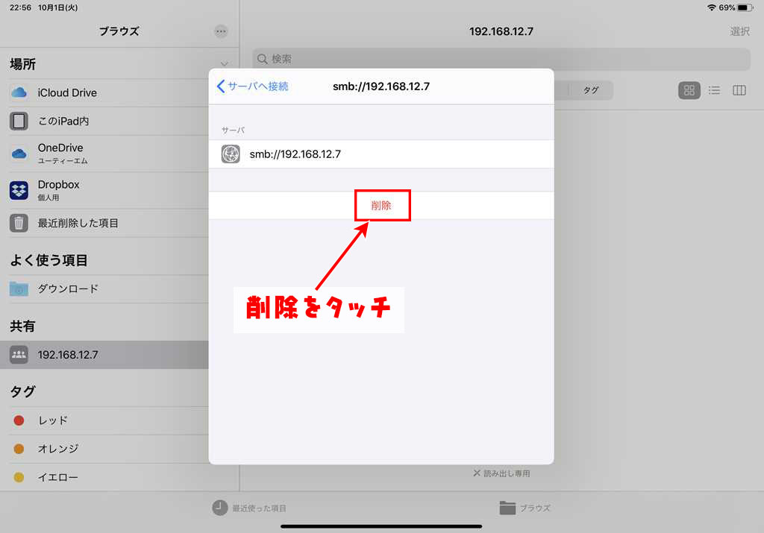Click the 22:56 clock in the status bar
This screenshot has height=533, width=764.
(20, 7)
